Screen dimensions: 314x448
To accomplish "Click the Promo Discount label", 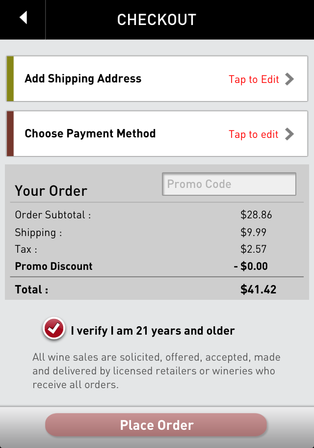I will pos(53,266).
